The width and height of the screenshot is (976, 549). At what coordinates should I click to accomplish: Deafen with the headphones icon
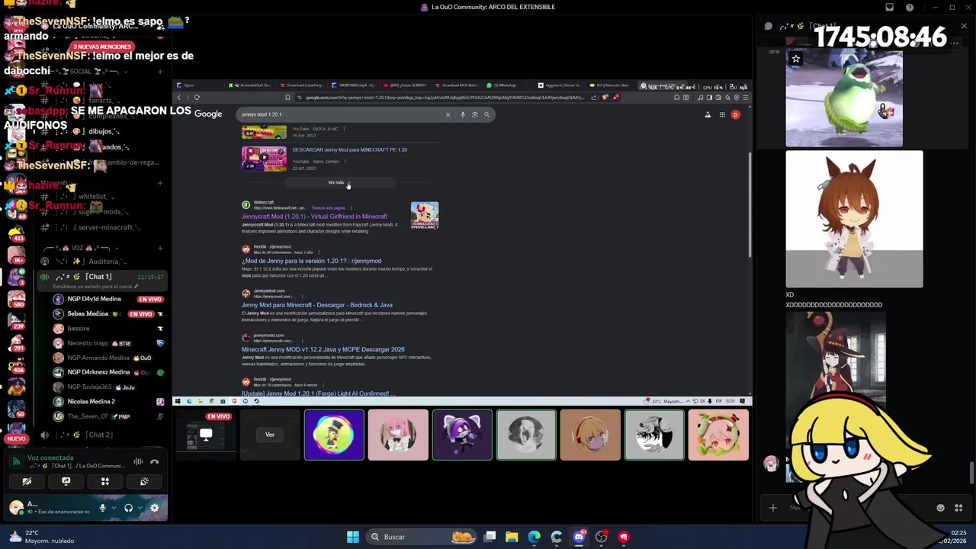(x=128, y=508)
